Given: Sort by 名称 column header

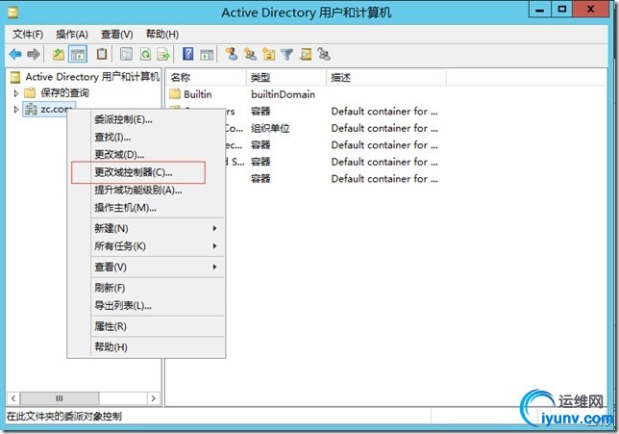Looking at the screenshot, I should pyautogui.click(x=206, y=78).
